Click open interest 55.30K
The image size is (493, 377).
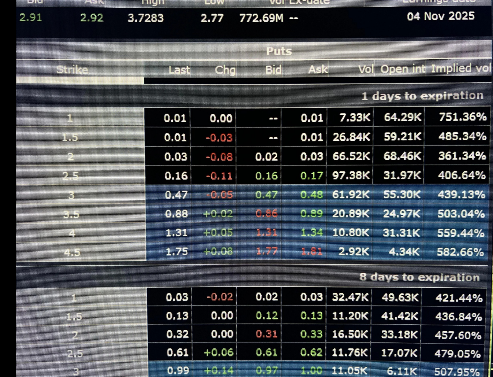tap(402, 194)
